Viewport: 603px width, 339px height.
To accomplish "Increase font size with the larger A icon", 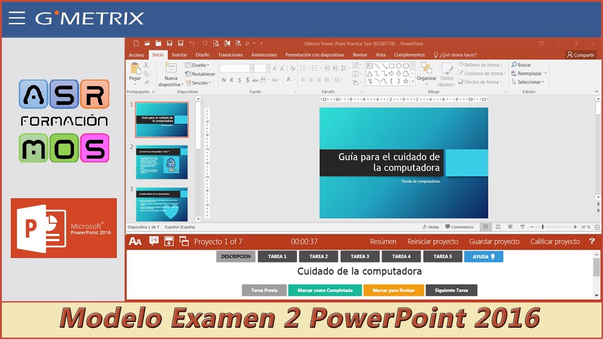I will 275,68.
